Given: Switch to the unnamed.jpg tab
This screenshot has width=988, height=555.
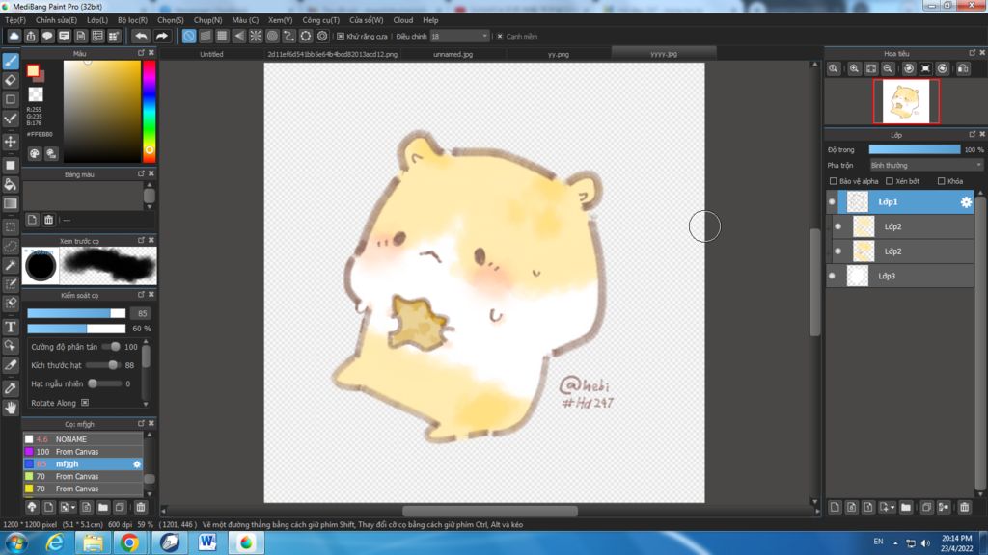Looking at the screenshot, I should (x=453, y=54).
